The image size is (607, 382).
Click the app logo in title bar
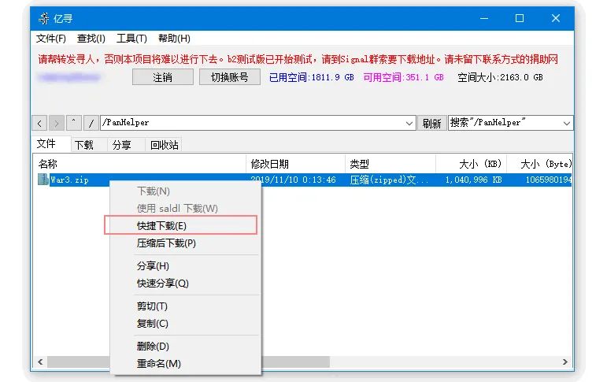tap(44, 18)
